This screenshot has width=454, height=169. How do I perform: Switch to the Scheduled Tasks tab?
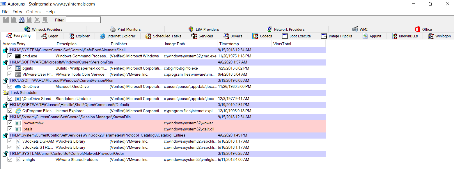(164, 36)
